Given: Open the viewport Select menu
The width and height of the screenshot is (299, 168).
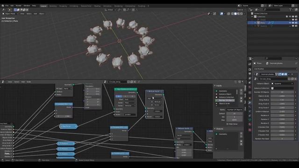Looking at the screenshot, I should click(x=29, y=14).
